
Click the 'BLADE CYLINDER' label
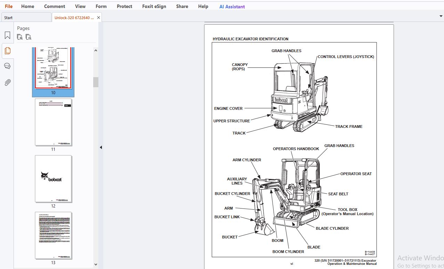coord(332,228)
